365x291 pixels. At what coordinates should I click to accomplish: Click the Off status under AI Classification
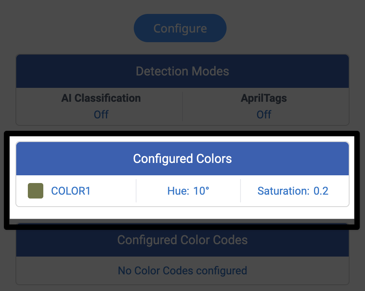101,115
